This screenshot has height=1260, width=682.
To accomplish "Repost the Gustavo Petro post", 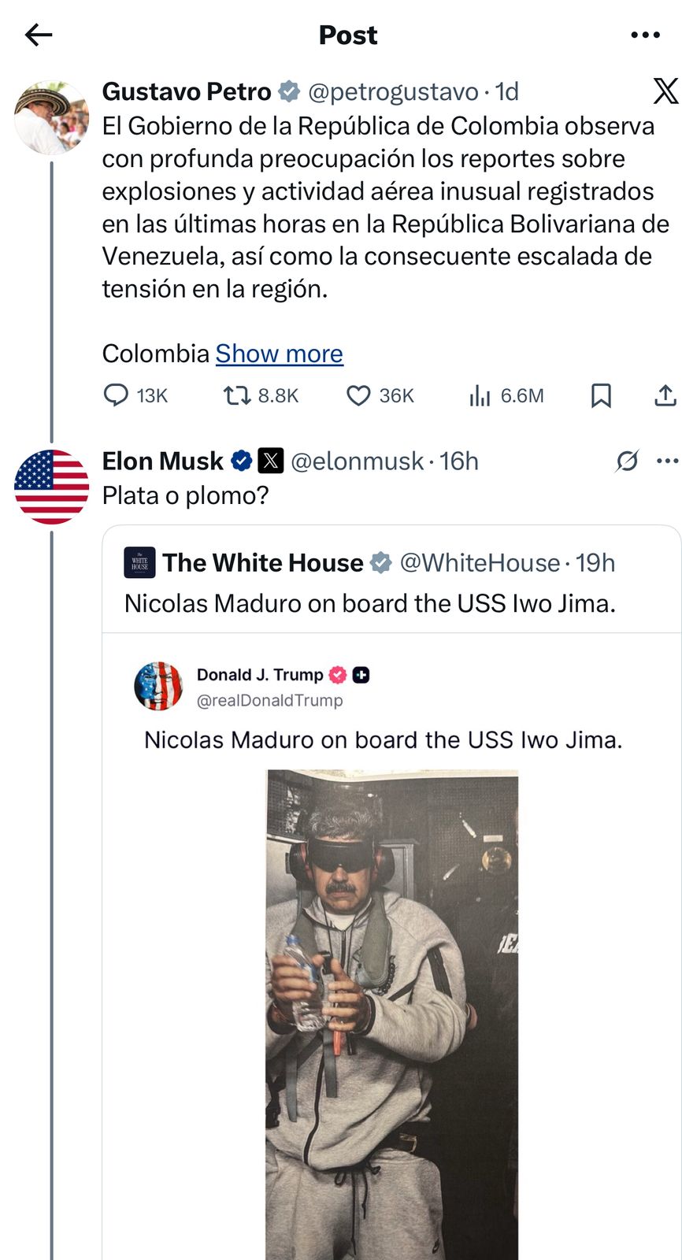I will click(x=235, y=395).
